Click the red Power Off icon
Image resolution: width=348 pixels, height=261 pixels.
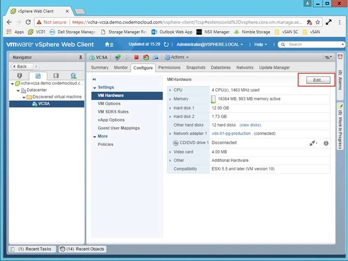point(137,57)
